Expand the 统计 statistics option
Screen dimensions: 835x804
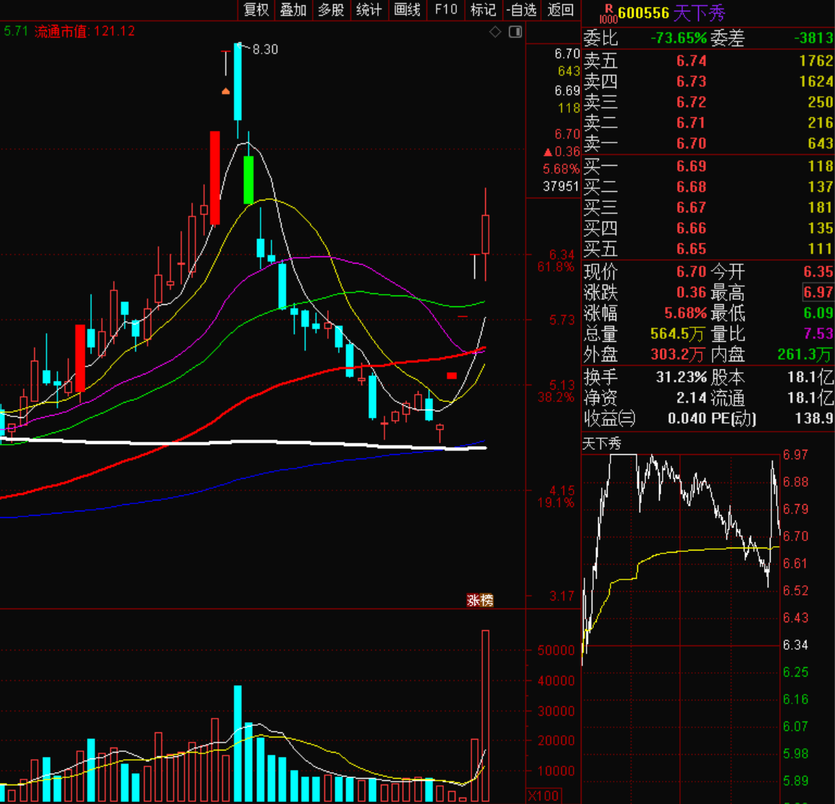(x=369, y=9)
